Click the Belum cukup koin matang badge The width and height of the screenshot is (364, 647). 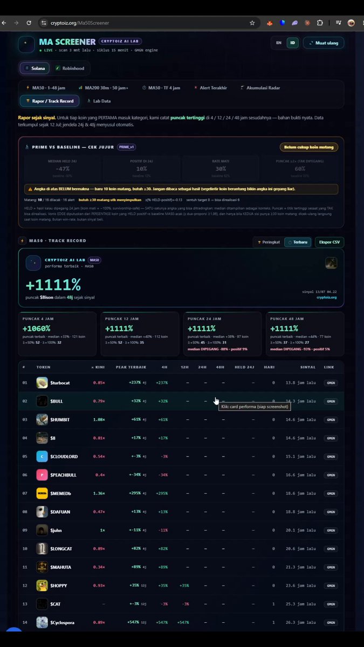click(309, 147)
